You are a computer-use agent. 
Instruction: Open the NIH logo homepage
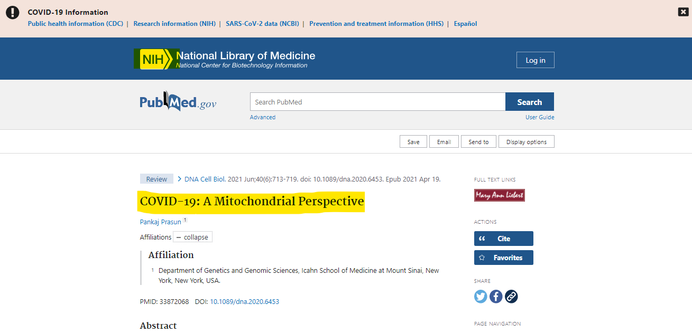coord(157,59)
